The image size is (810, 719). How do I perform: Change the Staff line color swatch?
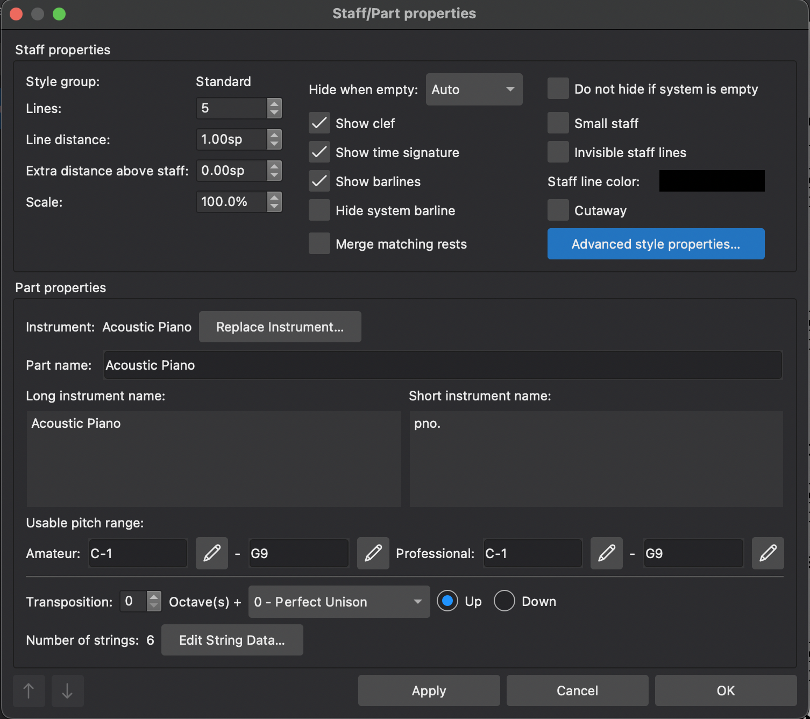pos(711,181)
